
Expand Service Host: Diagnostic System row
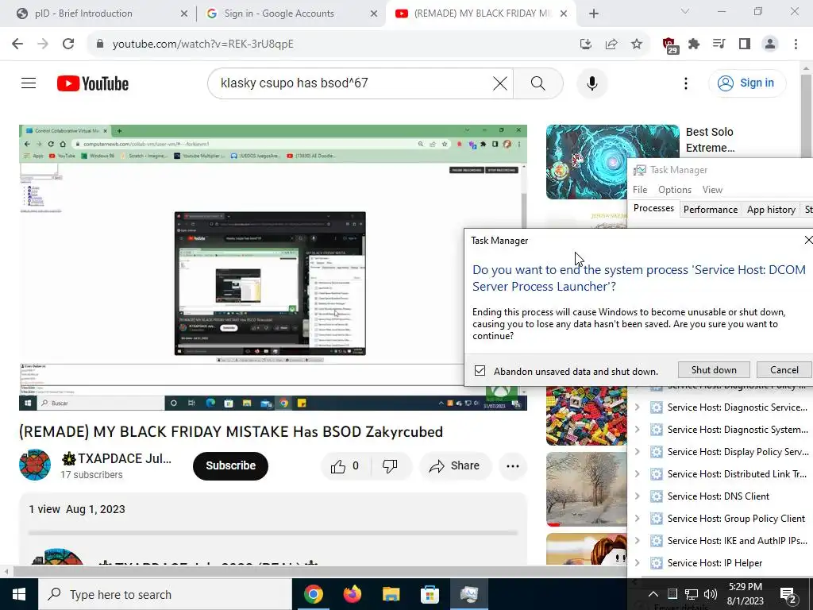pyautogui.click(x=638, y=430)
